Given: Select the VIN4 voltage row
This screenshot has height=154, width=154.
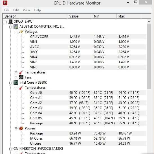Looking at the screenshot, I should (x=88, y=57).
